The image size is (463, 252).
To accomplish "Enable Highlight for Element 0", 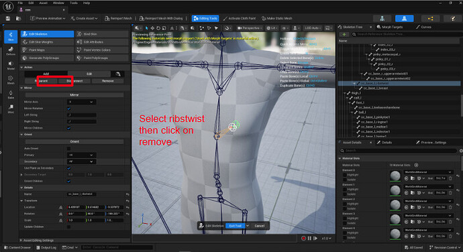I will coord(345,175).
